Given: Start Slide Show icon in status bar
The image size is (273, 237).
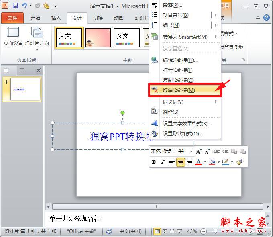Looking at the screenshot, I should point(179,231).
